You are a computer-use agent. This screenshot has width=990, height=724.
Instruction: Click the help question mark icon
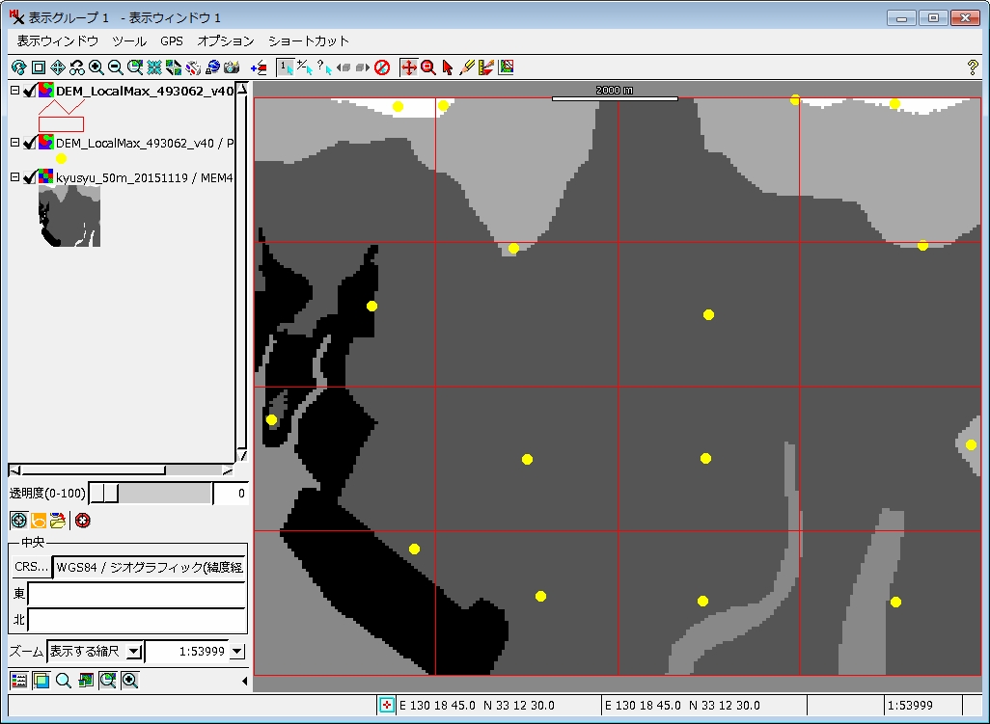click(973, 67)
